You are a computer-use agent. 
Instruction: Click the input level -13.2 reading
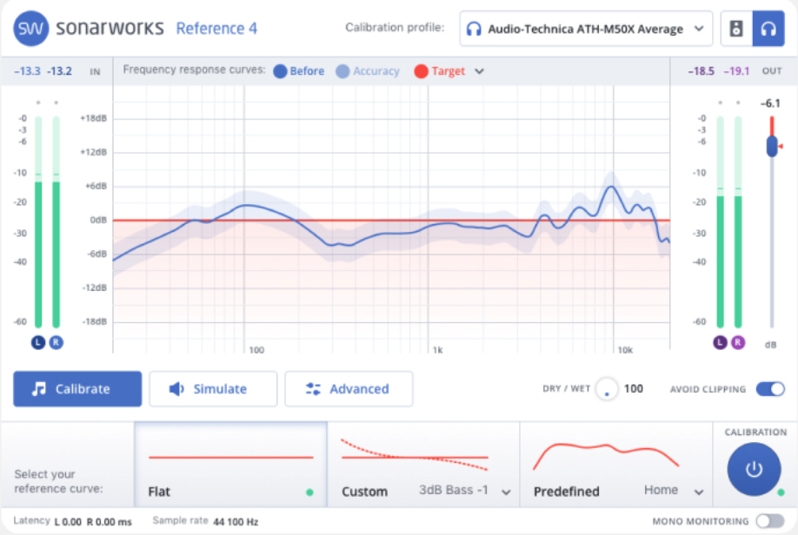59,71
